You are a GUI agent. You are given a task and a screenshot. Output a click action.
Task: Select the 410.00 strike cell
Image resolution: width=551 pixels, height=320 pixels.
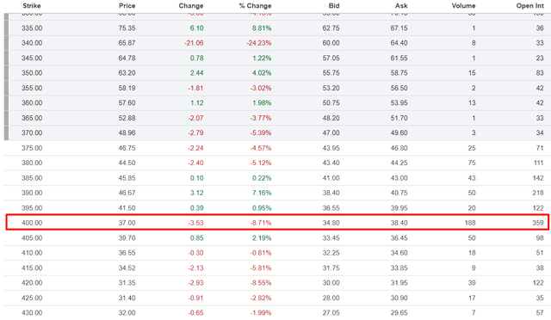tap(32, 253)
